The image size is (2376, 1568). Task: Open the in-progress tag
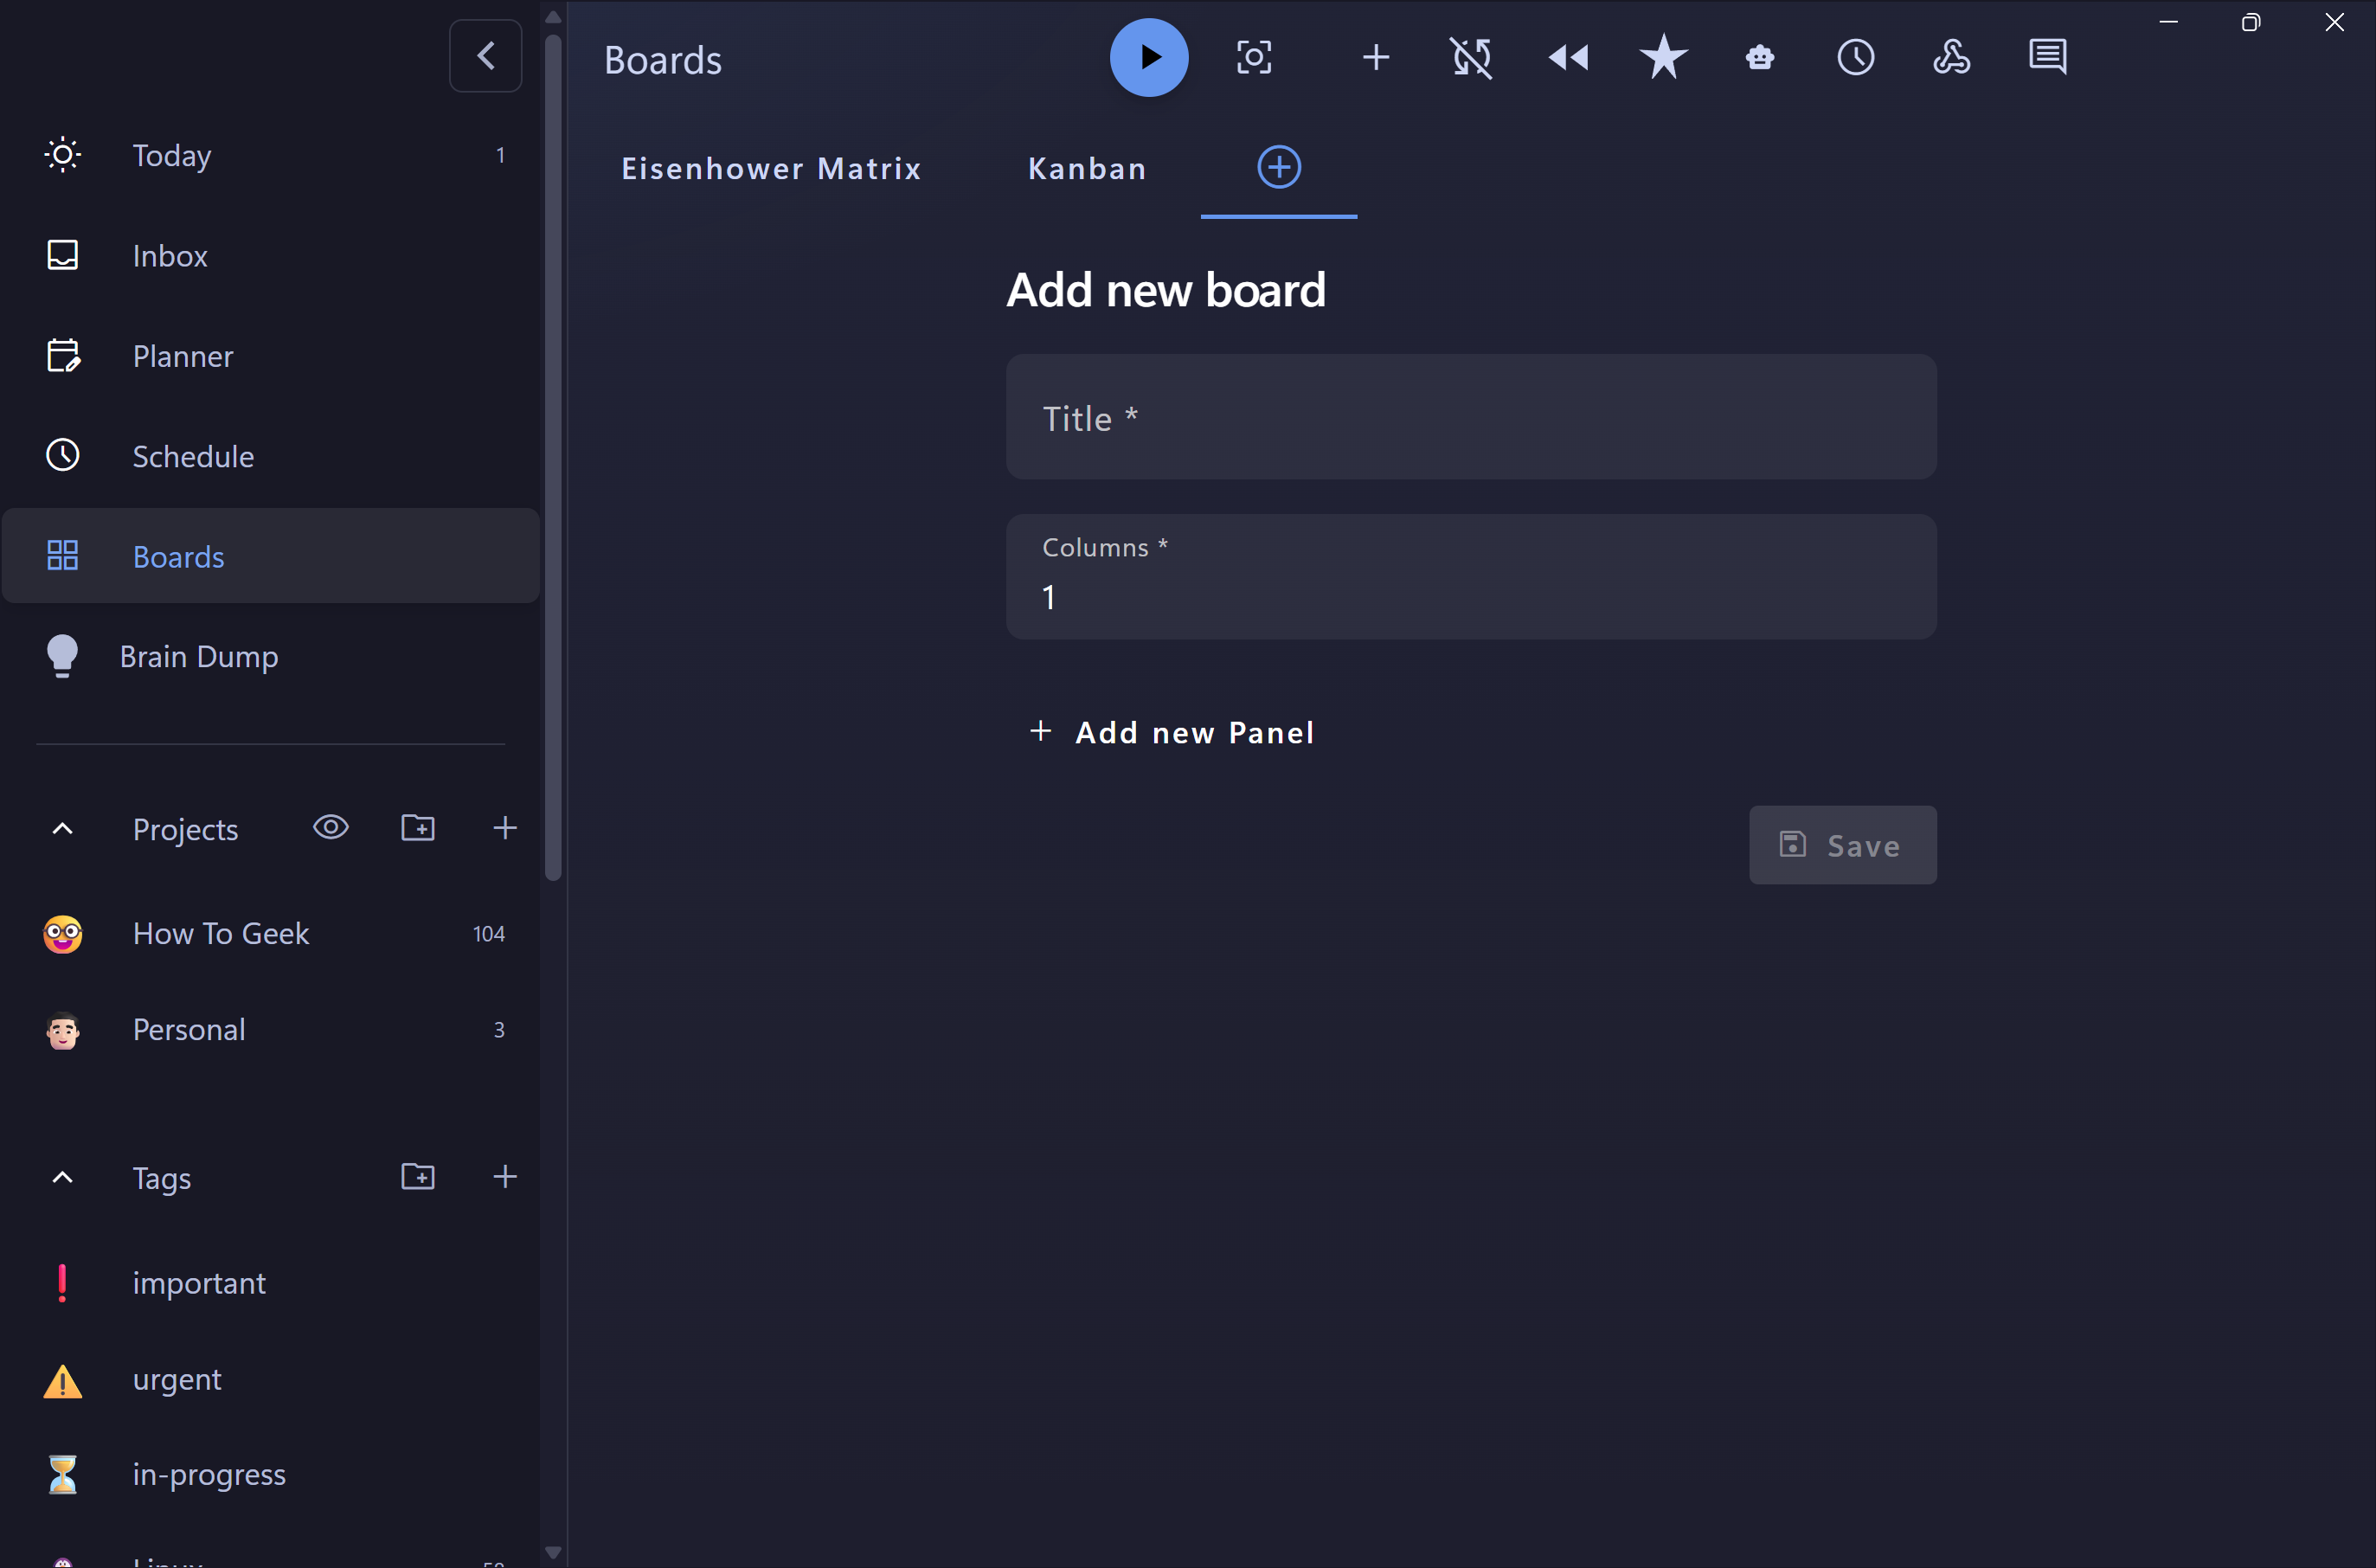click(271, 1475)
